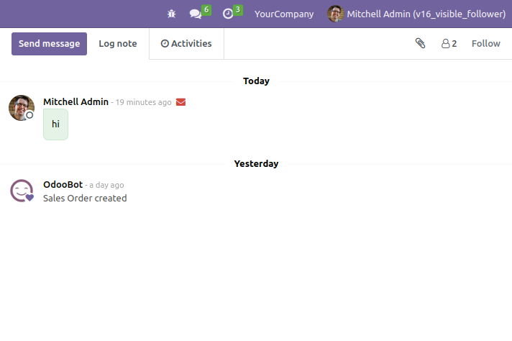Viewport: 512px width, 341px height.
Task: Click Mitchell Admin avatar beside hi message
Action: [x=22, y=108]
